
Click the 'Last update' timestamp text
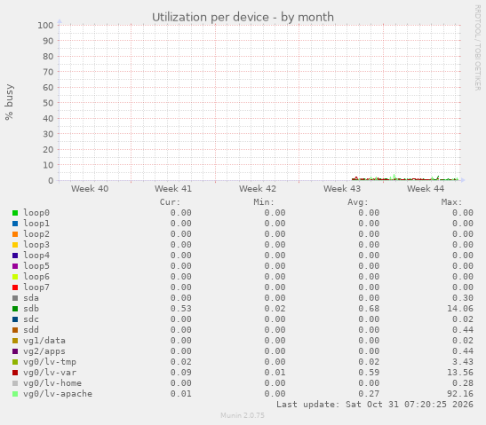(x=375, y=405)
